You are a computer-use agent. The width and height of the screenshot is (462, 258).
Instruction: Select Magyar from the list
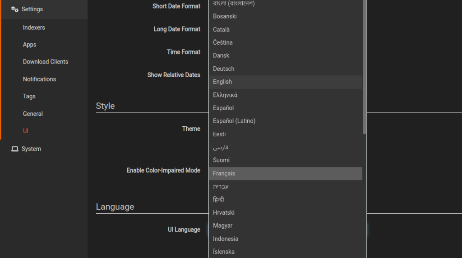285,226
